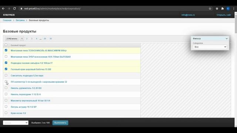Screen dimensions: 237x133
Task: Open Ниппель переходник 1 1/2 В-Н product
Action: (x=26, y=95)
